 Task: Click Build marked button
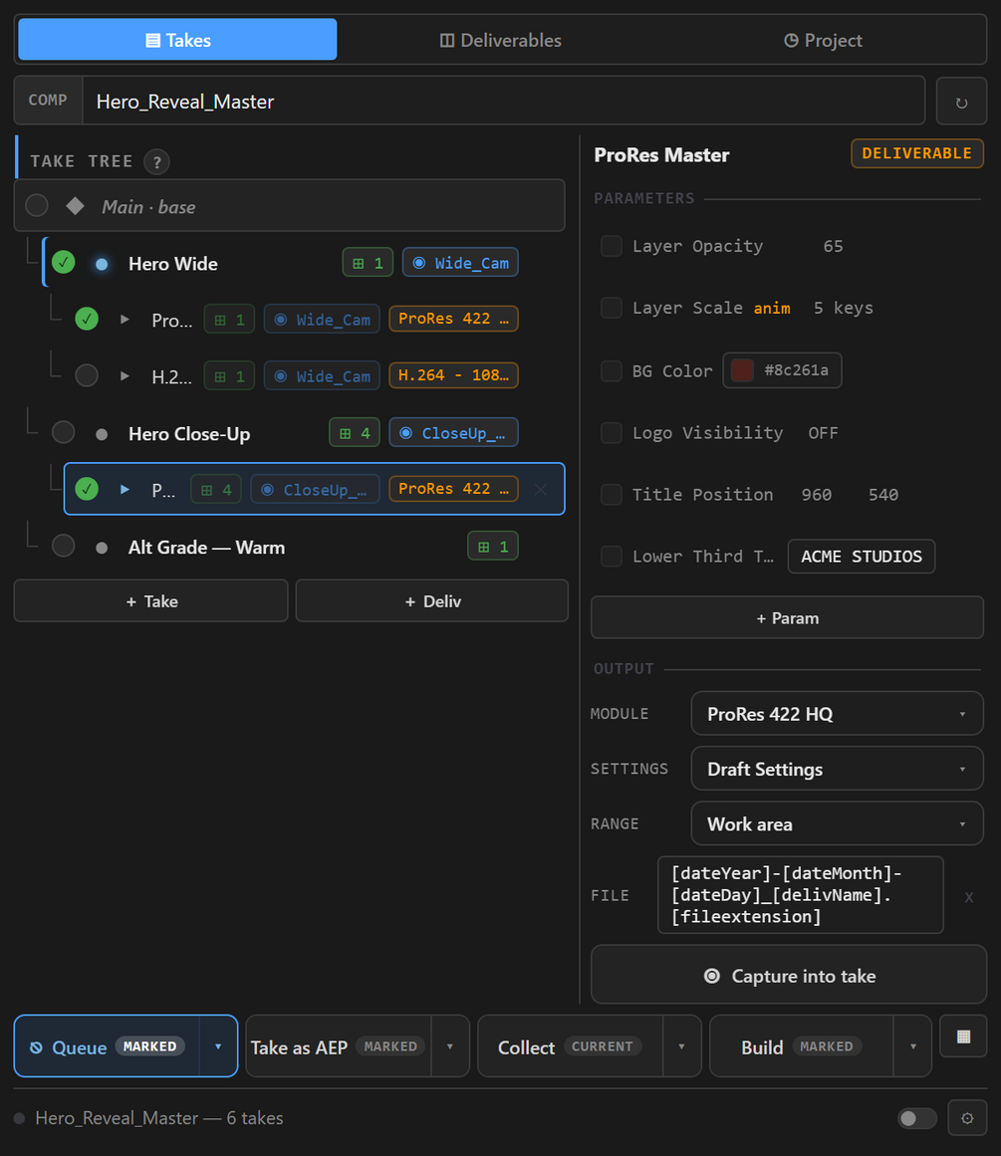click(x=802, y=1046)
